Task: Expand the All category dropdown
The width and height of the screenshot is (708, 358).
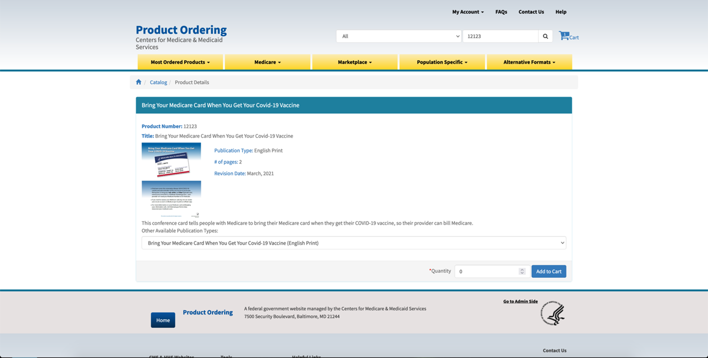Action: (x=399, y=36)
